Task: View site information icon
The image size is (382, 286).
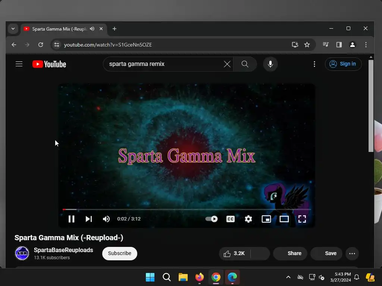Action: [57, 45]
